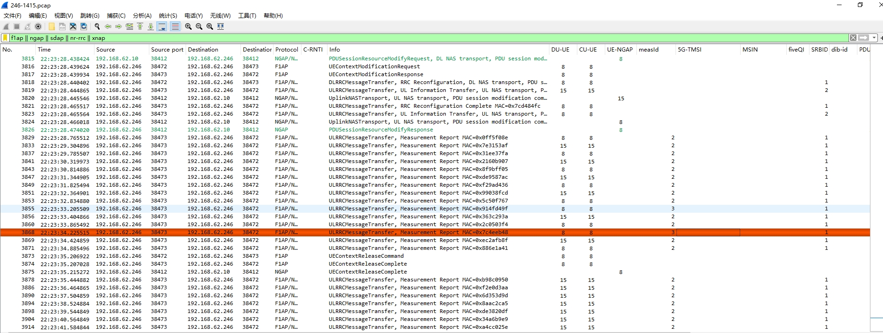Open the 捕获(C) menu

[116, 16]
